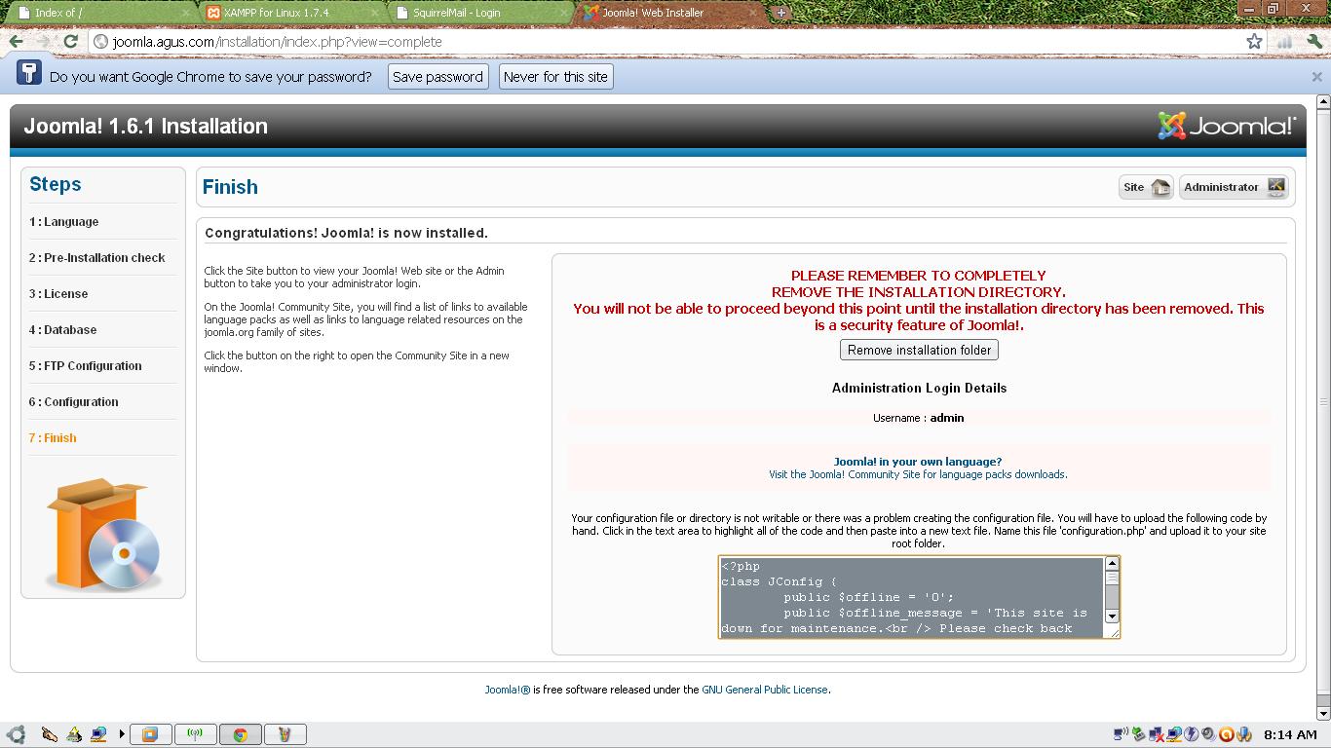1331x748 pixels.
Task: Click the orange circular tray icon
Action: click(x=1227, y=734)
